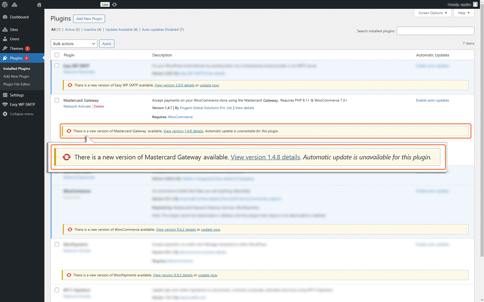Expand Screen Options panel
Viewport: 484px width, 302px height.
433,13
